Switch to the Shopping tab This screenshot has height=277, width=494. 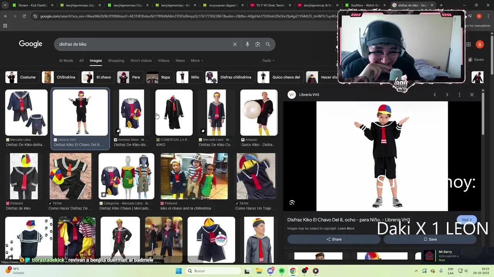(116, 60)
